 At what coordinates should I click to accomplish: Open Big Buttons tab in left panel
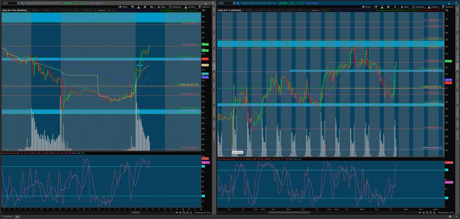click(214, 55)
